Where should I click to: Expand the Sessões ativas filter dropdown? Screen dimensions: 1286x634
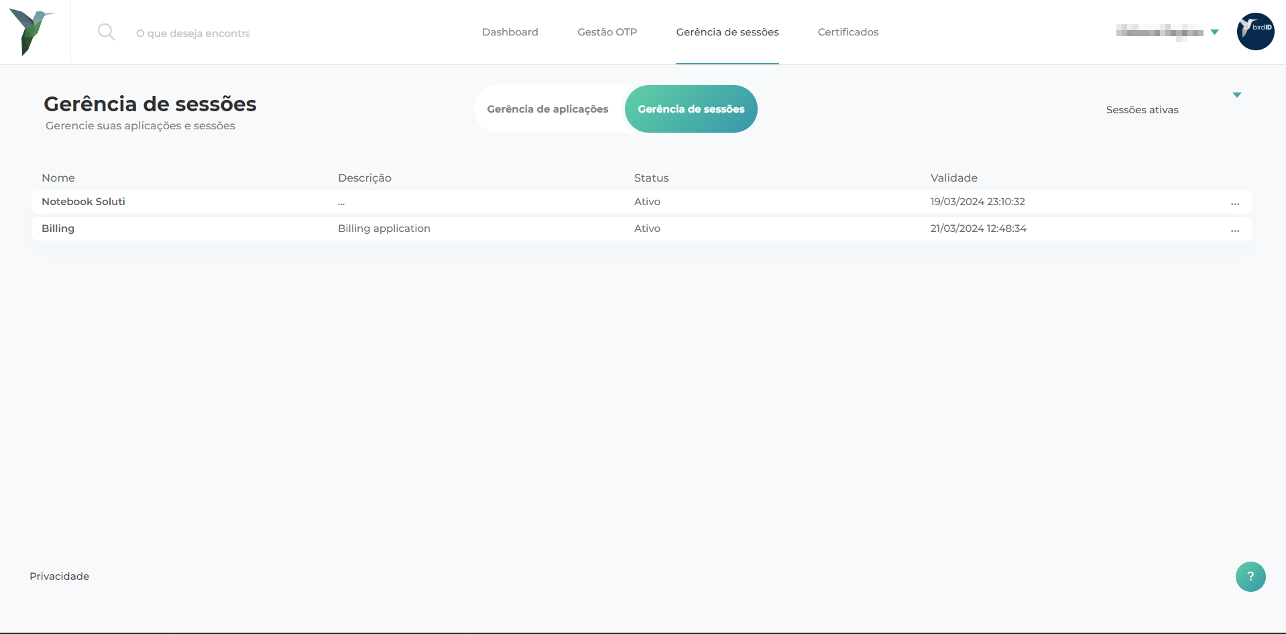click(x=1236, y=95)
